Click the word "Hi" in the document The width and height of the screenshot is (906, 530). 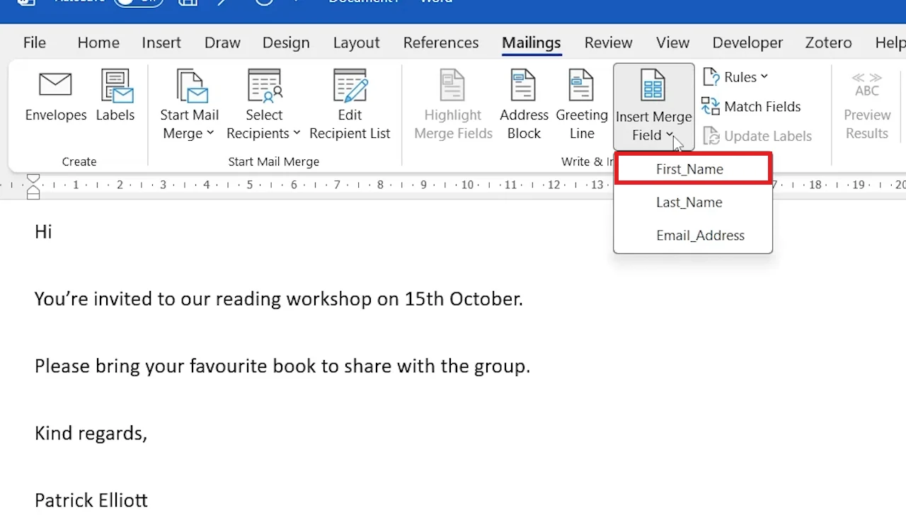coord(43,232)
